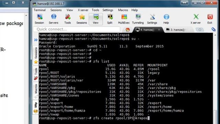Image resolution: width=220 pixels, height=124 pixels.
Task: Open the Session toolbar icon
Action: (x=39, y=19)
